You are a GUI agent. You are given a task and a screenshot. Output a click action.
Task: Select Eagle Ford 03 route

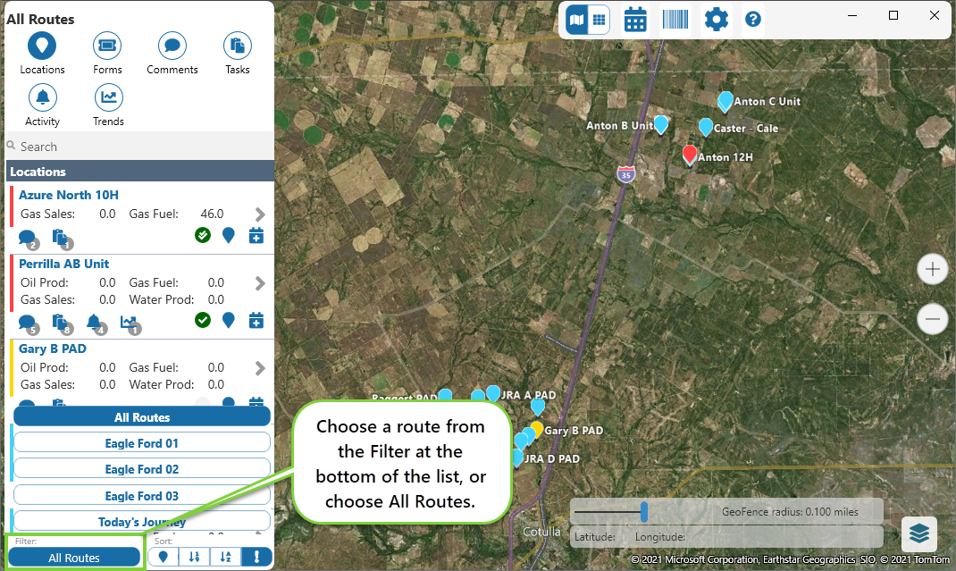pyautogui.click(x=141, y=495)
